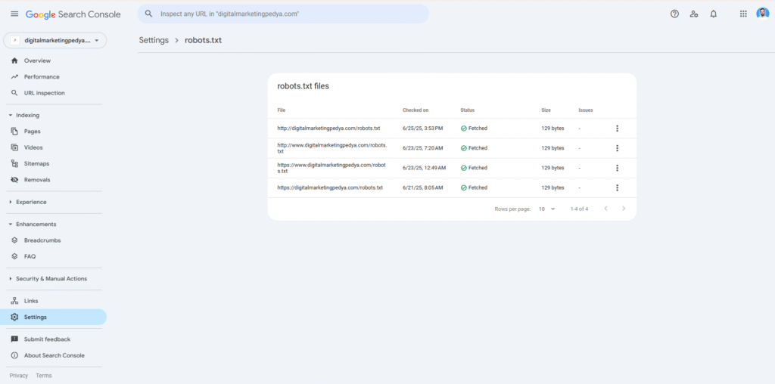Click the About Search Console info icon
Image resolution: width=775 pixels, height=384 pixels.
coord(14,355)
